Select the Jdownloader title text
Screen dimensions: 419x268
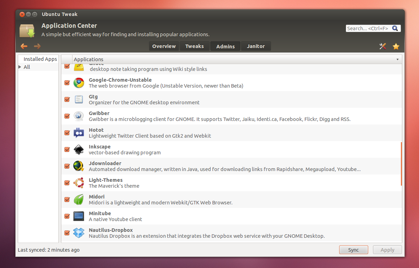click(105, 163)
